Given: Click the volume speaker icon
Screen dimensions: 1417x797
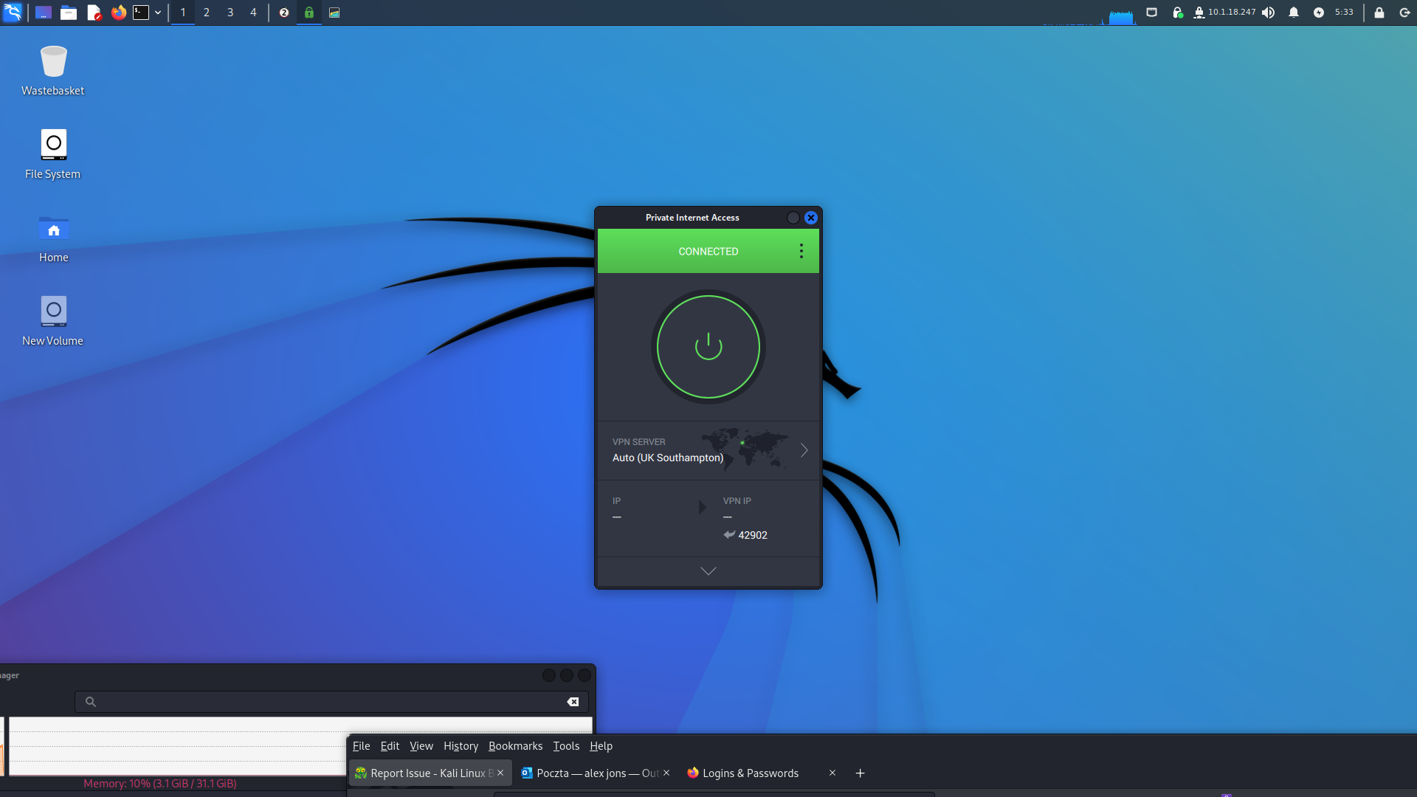Looking at the screenshot, I should [x=1268, y=13].
